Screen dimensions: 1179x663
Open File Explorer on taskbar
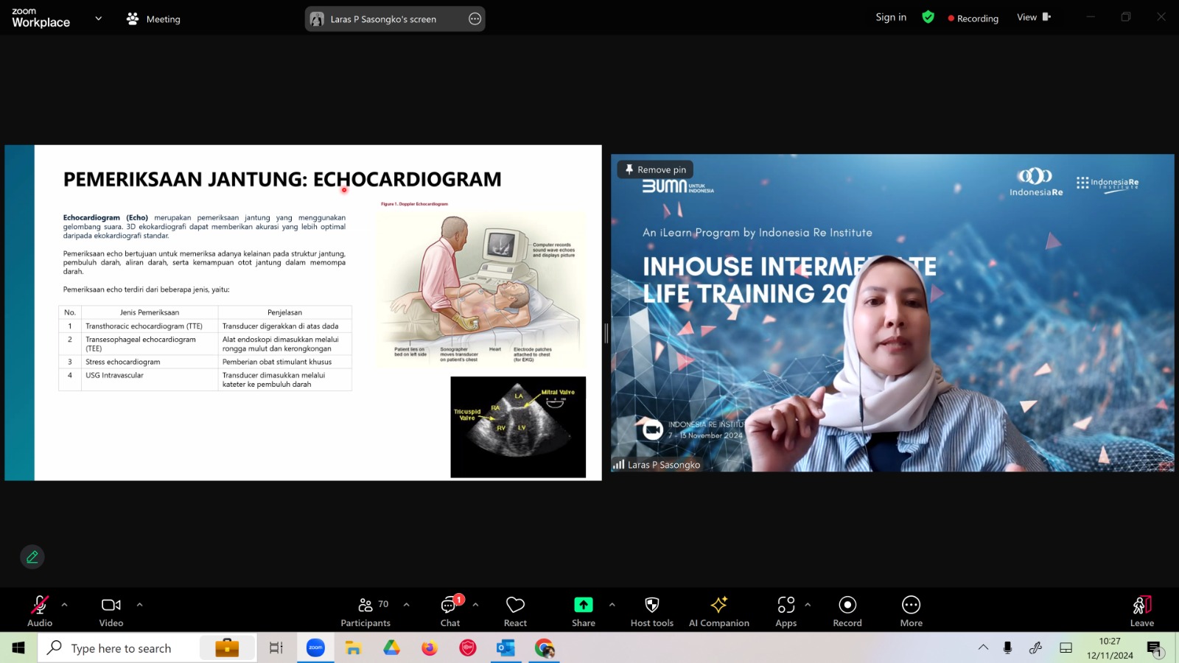click(x=354, y=648)
